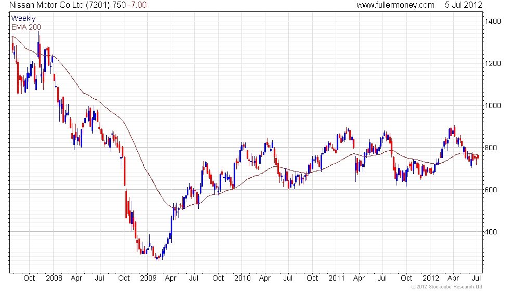Open the www.fullermoney.com link text
The height and width of the screenshot is (291, 510).
(395, 5)
